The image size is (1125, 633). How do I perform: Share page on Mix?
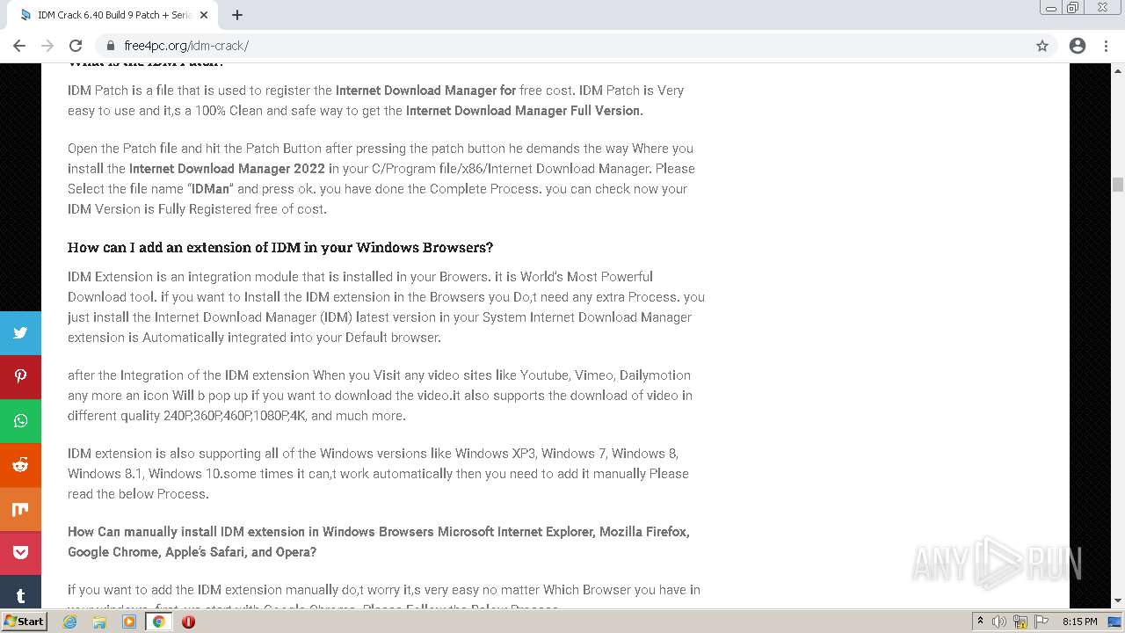pos(20,509)
